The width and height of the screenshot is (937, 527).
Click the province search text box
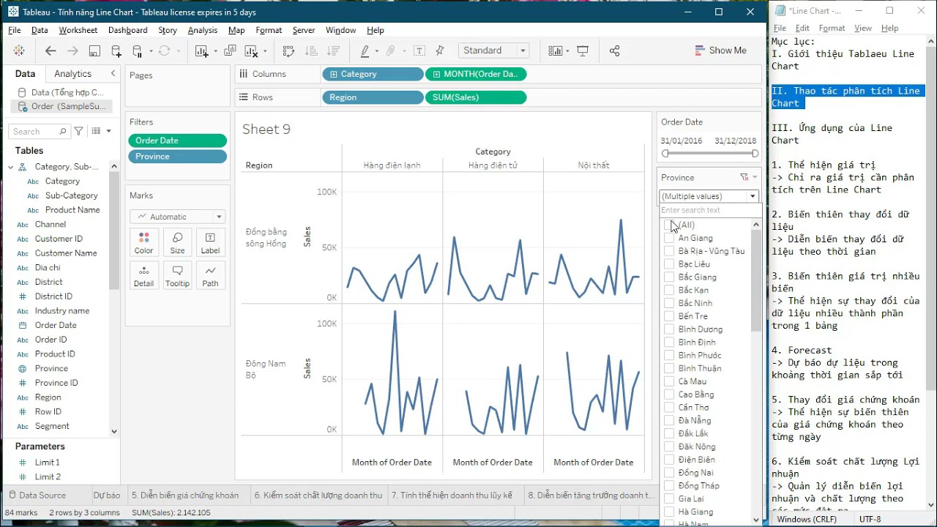point(709,210)
